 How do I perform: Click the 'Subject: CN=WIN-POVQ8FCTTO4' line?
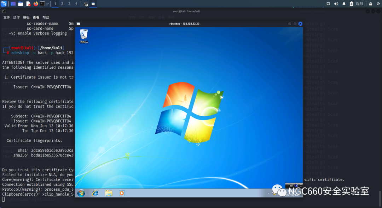(41, 116)
